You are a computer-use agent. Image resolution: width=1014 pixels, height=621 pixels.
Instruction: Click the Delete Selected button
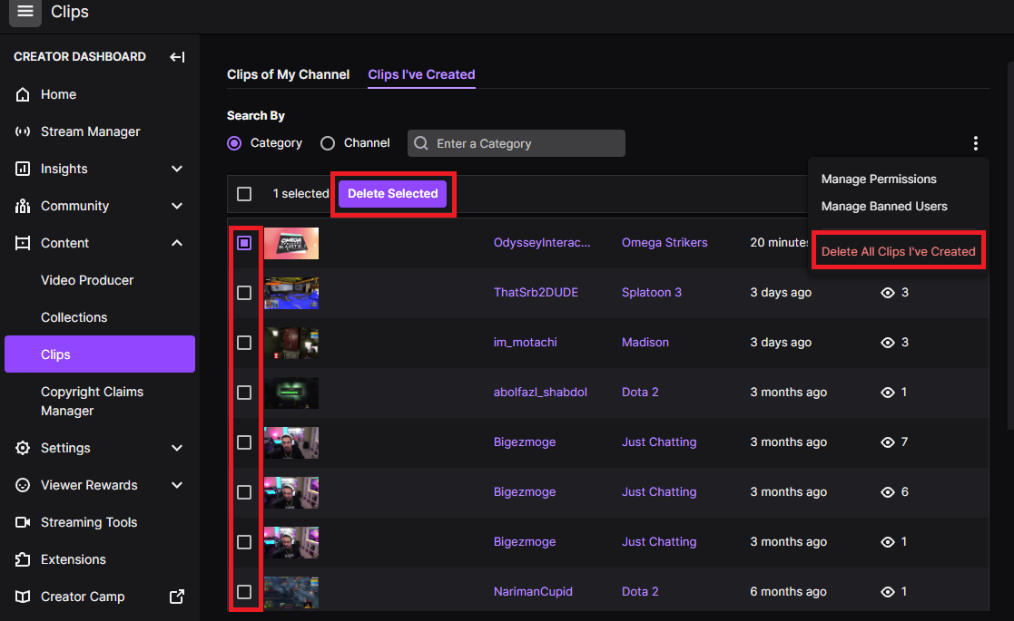tap(392, 194)
